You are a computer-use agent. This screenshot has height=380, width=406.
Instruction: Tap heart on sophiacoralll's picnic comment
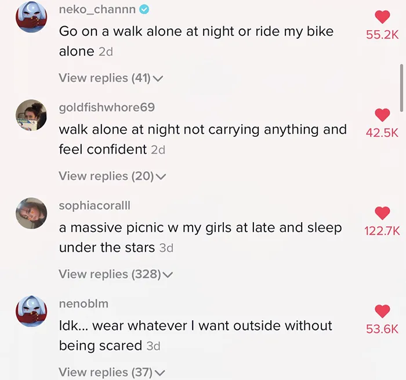(382, 213)
